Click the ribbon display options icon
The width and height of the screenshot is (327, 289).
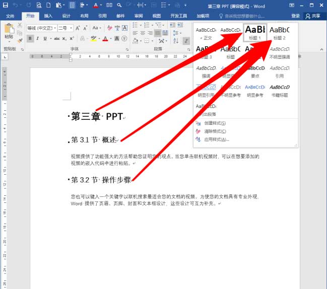[x=292, y=5]
